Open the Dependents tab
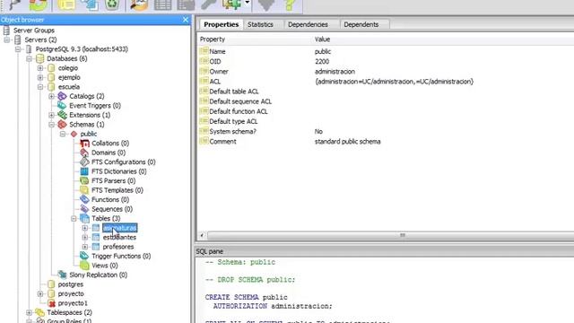Viewport: 574px width, 323px height. (x=361, y=24)
